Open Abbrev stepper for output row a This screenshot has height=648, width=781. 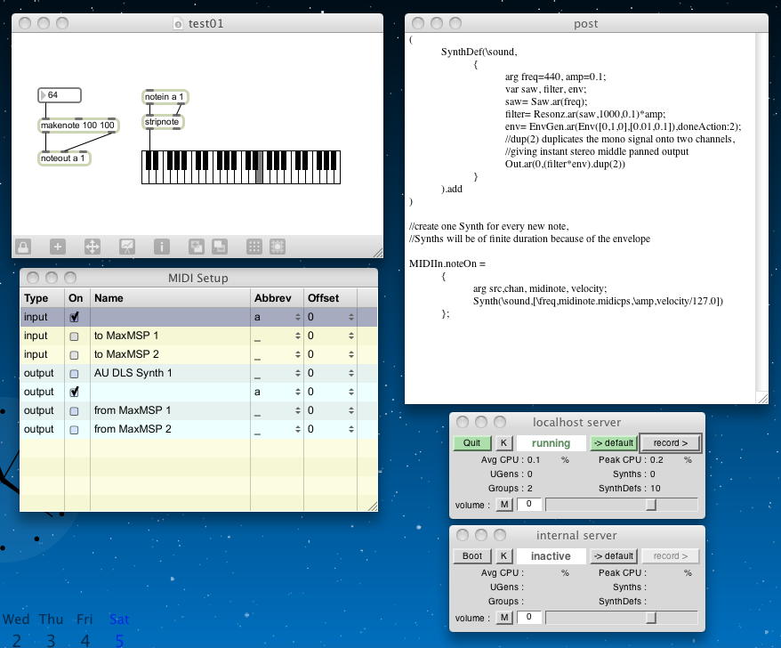coord(297,393)
